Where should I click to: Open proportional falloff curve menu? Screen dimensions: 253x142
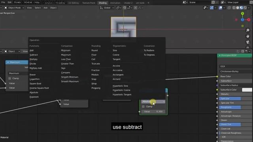pyautogui.click(x=141, y=8)
